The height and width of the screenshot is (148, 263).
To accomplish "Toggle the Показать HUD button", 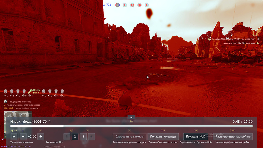I will pyautogui.click(x=196, y=137).
